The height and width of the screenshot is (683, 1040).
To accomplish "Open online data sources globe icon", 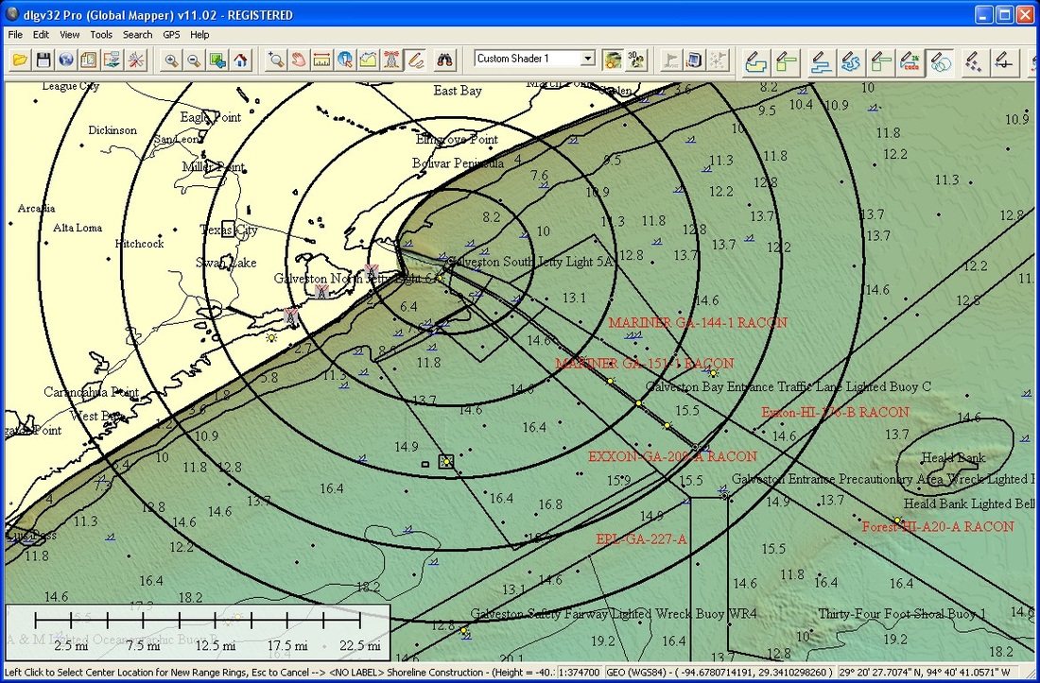I will 65,60.
